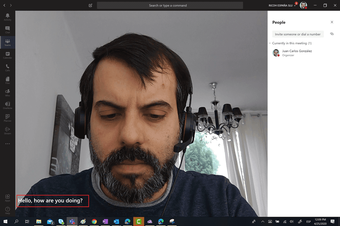Open the profile avatar menu in the title bar
The height and width of the screenshot is (226, 340).
click(303, 5)
